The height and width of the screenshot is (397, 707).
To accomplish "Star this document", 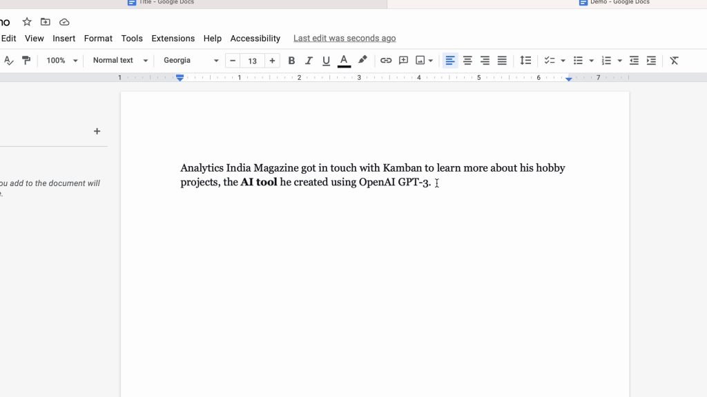I will tap(27, 22).
